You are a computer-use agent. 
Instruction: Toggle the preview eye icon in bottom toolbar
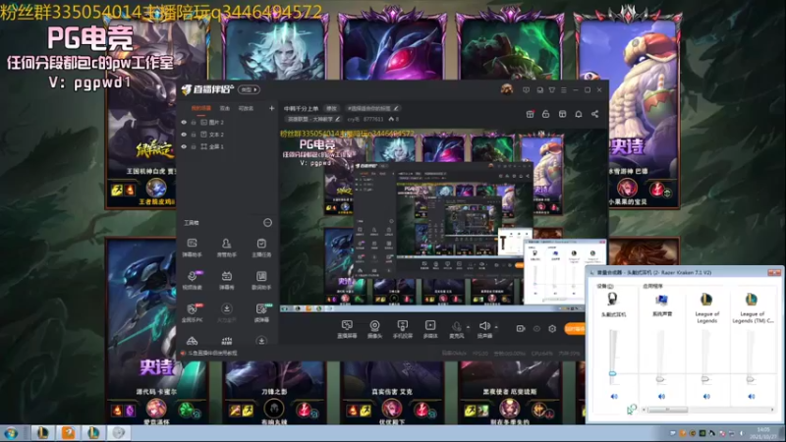click(536, 329)
